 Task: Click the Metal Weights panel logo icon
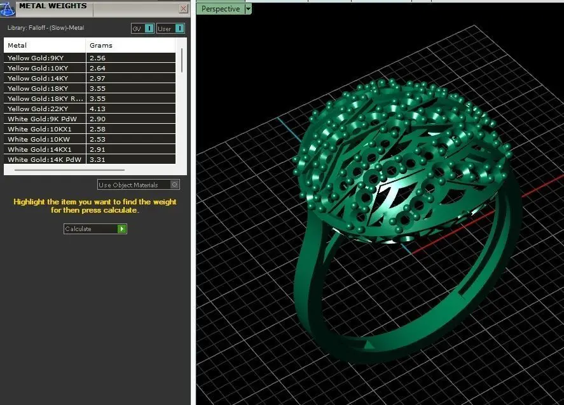click(x=7, y=8)
